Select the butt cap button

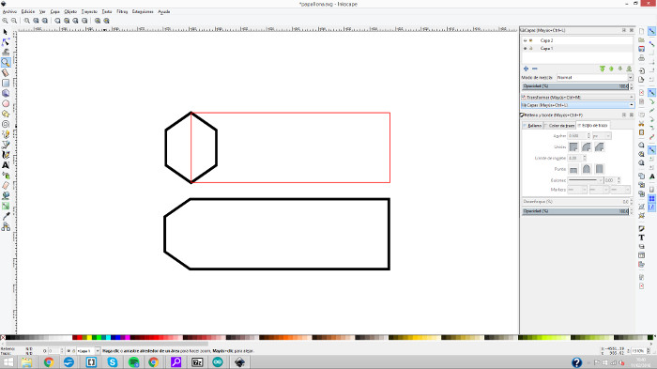pos(573,169)
